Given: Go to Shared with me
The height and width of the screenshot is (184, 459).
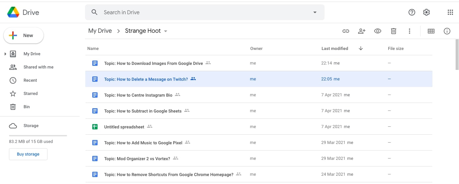Looking at the screenshot, I should [x=38, y=67].
